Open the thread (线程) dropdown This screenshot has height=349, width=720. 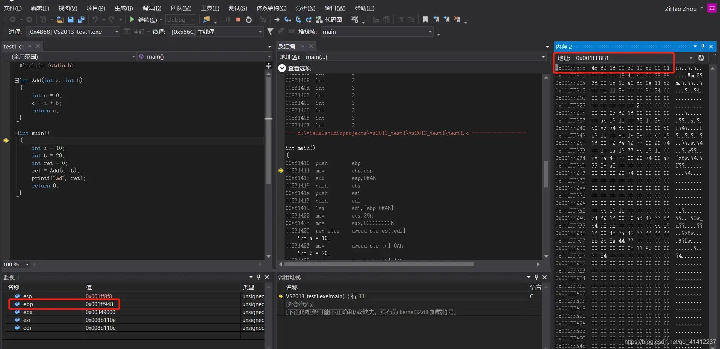[216, 32]
